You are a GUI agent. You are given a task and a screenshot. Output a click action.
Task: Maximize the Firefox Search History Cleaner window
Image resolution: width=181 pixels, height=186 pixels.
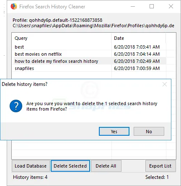152,6
